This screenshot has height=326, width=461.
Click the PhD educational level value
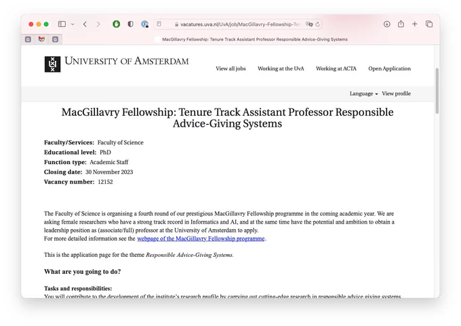click(105, 152)
